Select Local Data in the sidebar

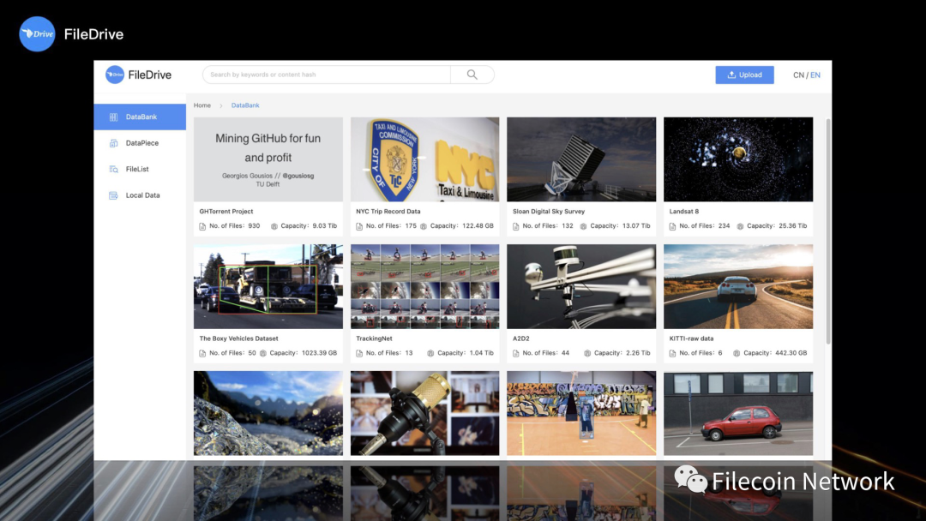(x=140, y=195)
